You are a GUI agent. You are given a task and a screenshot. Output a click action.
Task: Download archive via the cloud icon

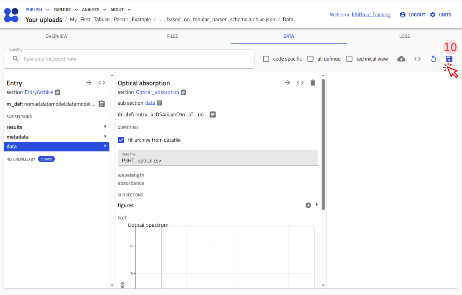(x=401, y=59)
